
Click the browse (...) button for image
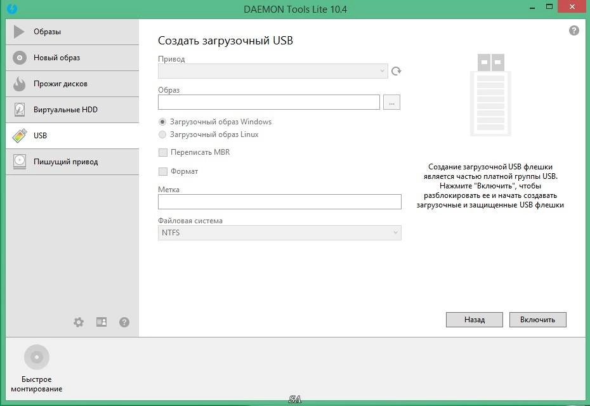(x=391, y=102)
